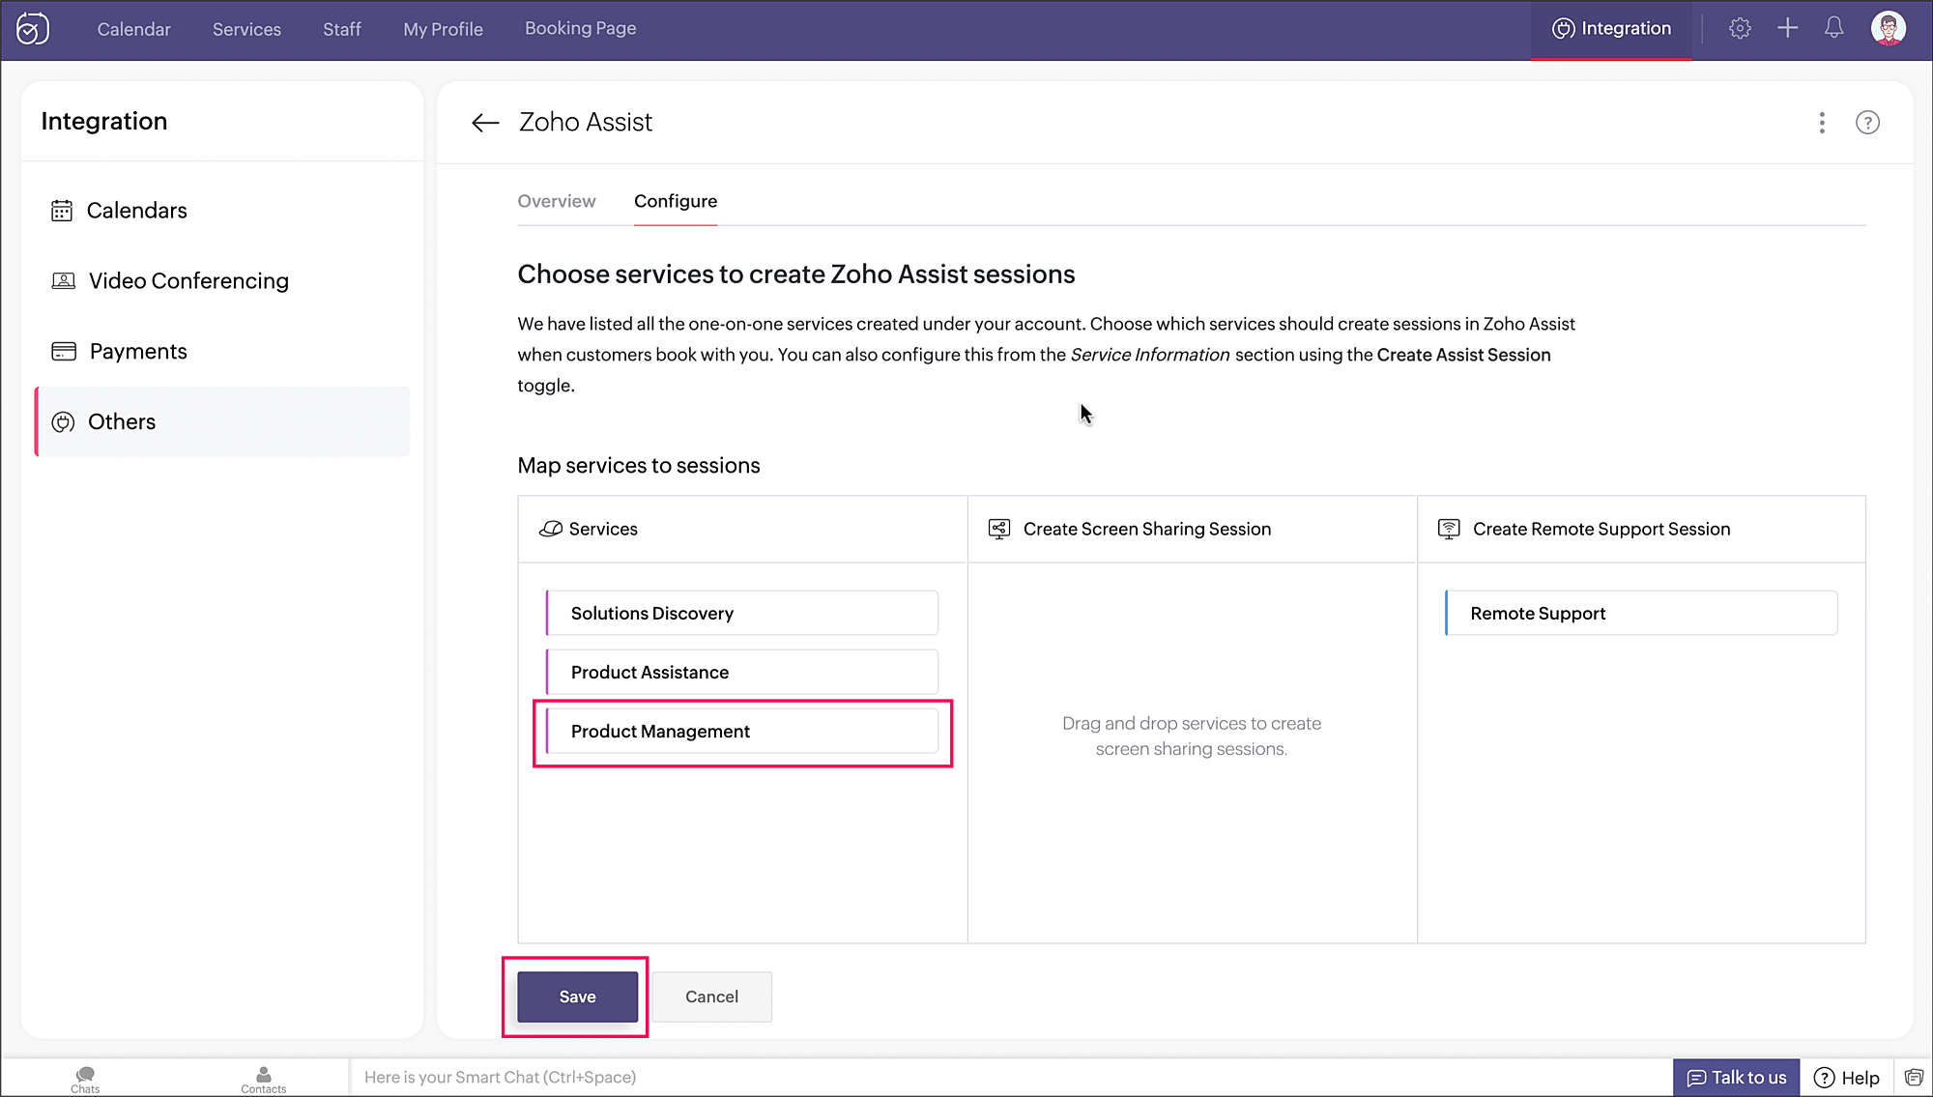Select the Product Management service card
Viewport: 1933px width, 1097px height.
tap(742, 732)
